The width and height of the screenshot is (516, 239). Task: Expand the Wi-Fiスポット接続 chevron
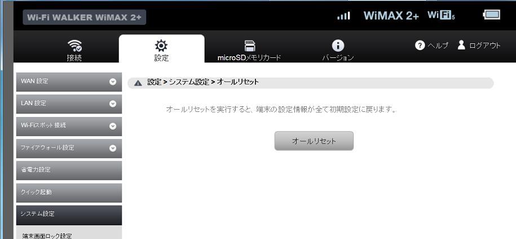(x=113, y=126)
